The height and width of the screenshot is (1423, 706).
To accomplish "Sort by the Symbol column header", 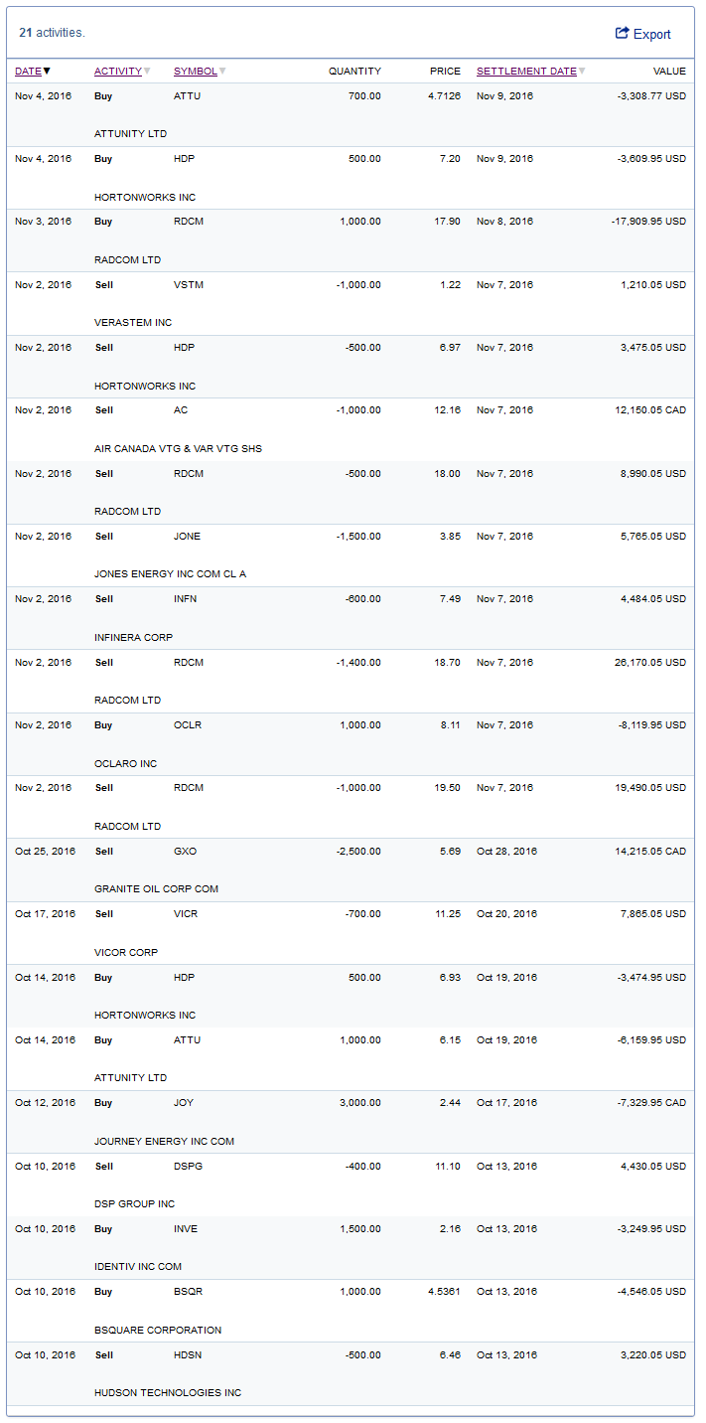I will [x=195, y=72].
